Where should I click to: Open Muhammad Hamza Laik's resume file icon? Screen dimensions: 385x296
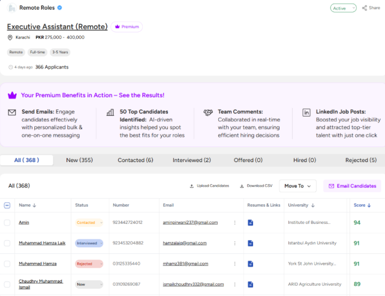tap(251, 243)
